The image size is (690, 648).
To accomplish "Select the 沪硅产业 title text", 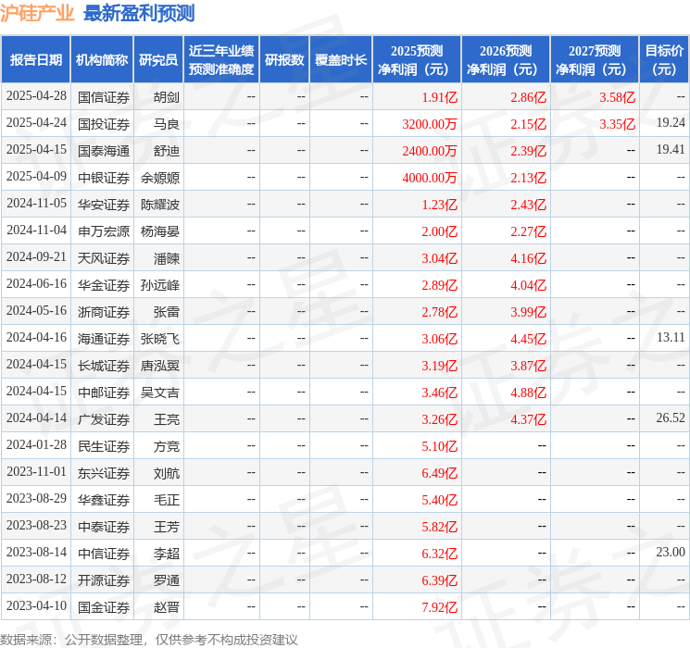I will point(37,13).
